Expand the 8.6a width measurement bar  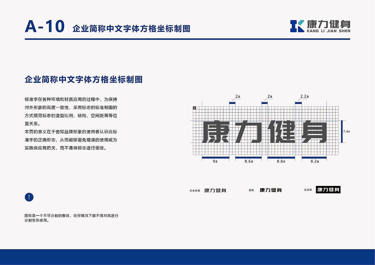[248, 157]
